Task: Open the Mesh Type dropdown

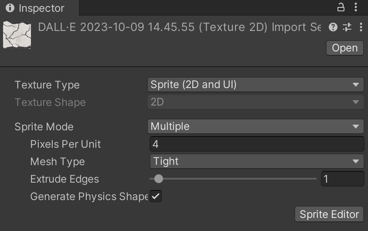Action: point(257,161)
